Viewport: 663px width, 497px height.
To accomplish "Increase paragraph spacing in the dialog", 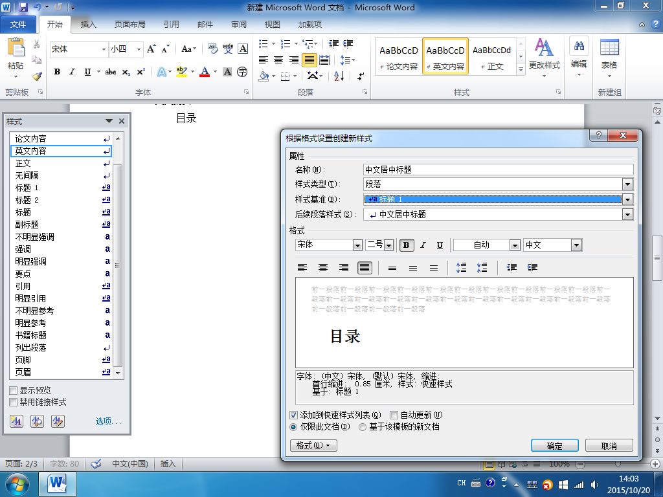I will 461,267.
